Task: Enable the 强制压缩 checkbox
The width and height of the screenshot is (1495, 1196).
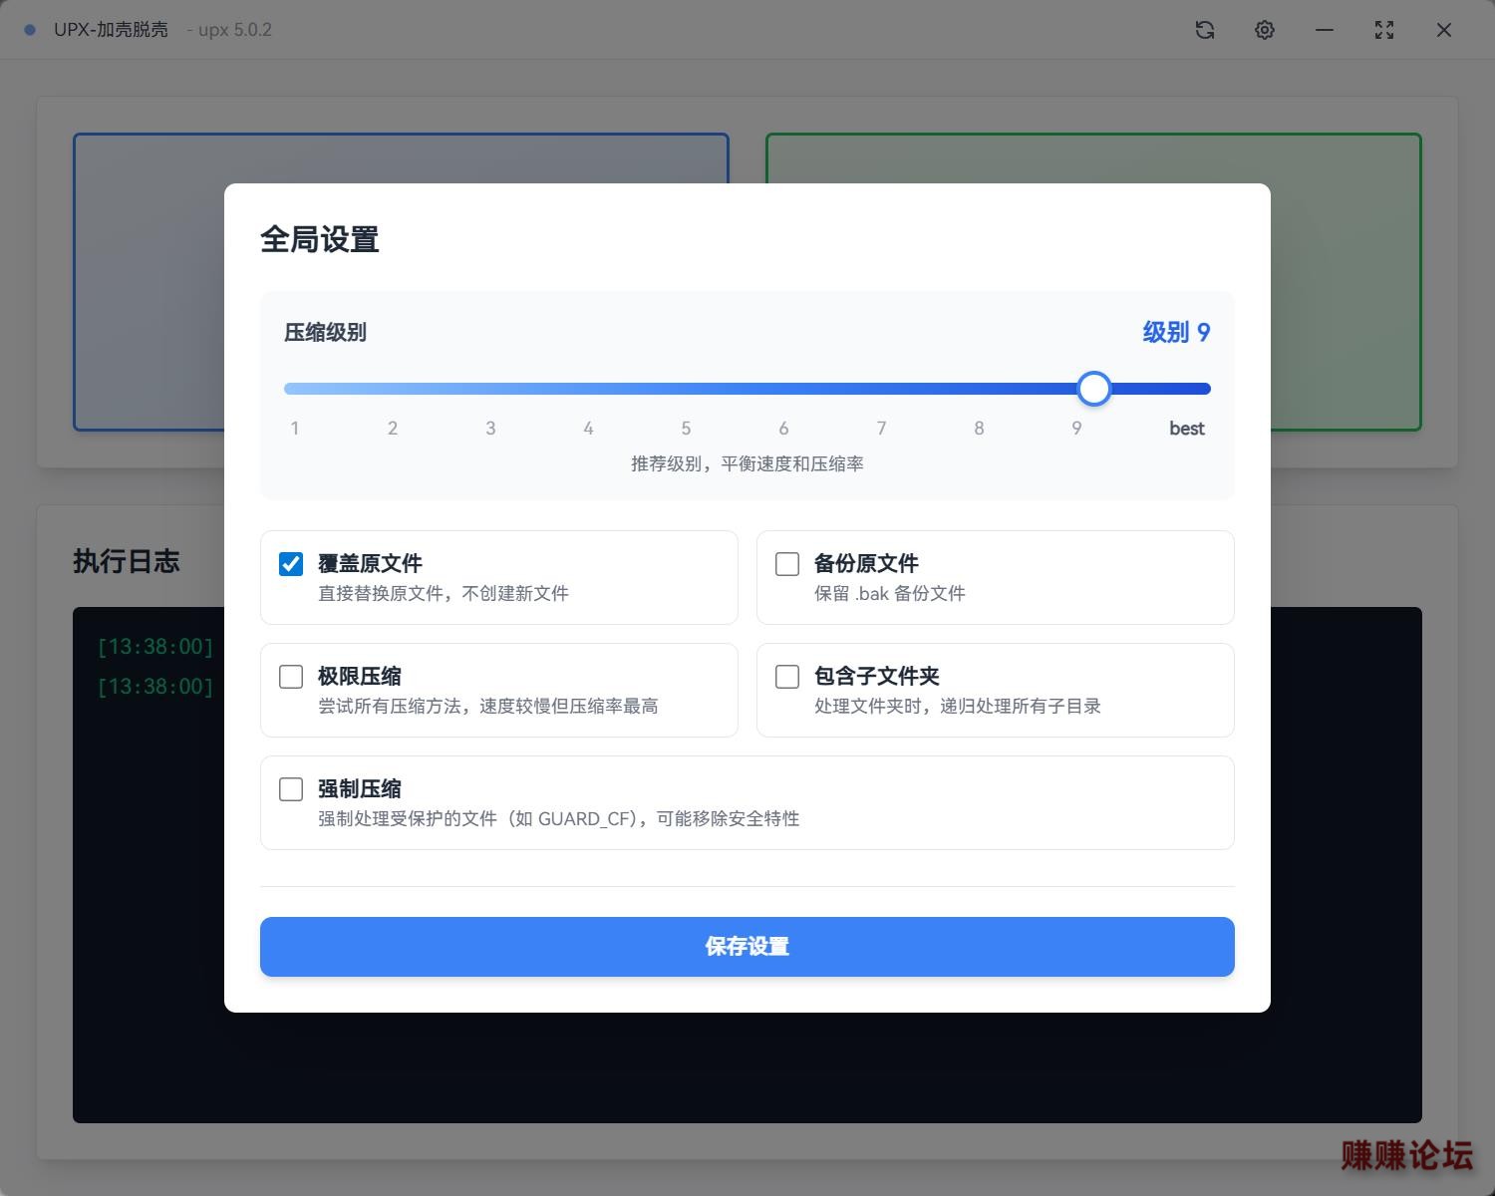Action: pyautogui.click(x=291, y=789)
